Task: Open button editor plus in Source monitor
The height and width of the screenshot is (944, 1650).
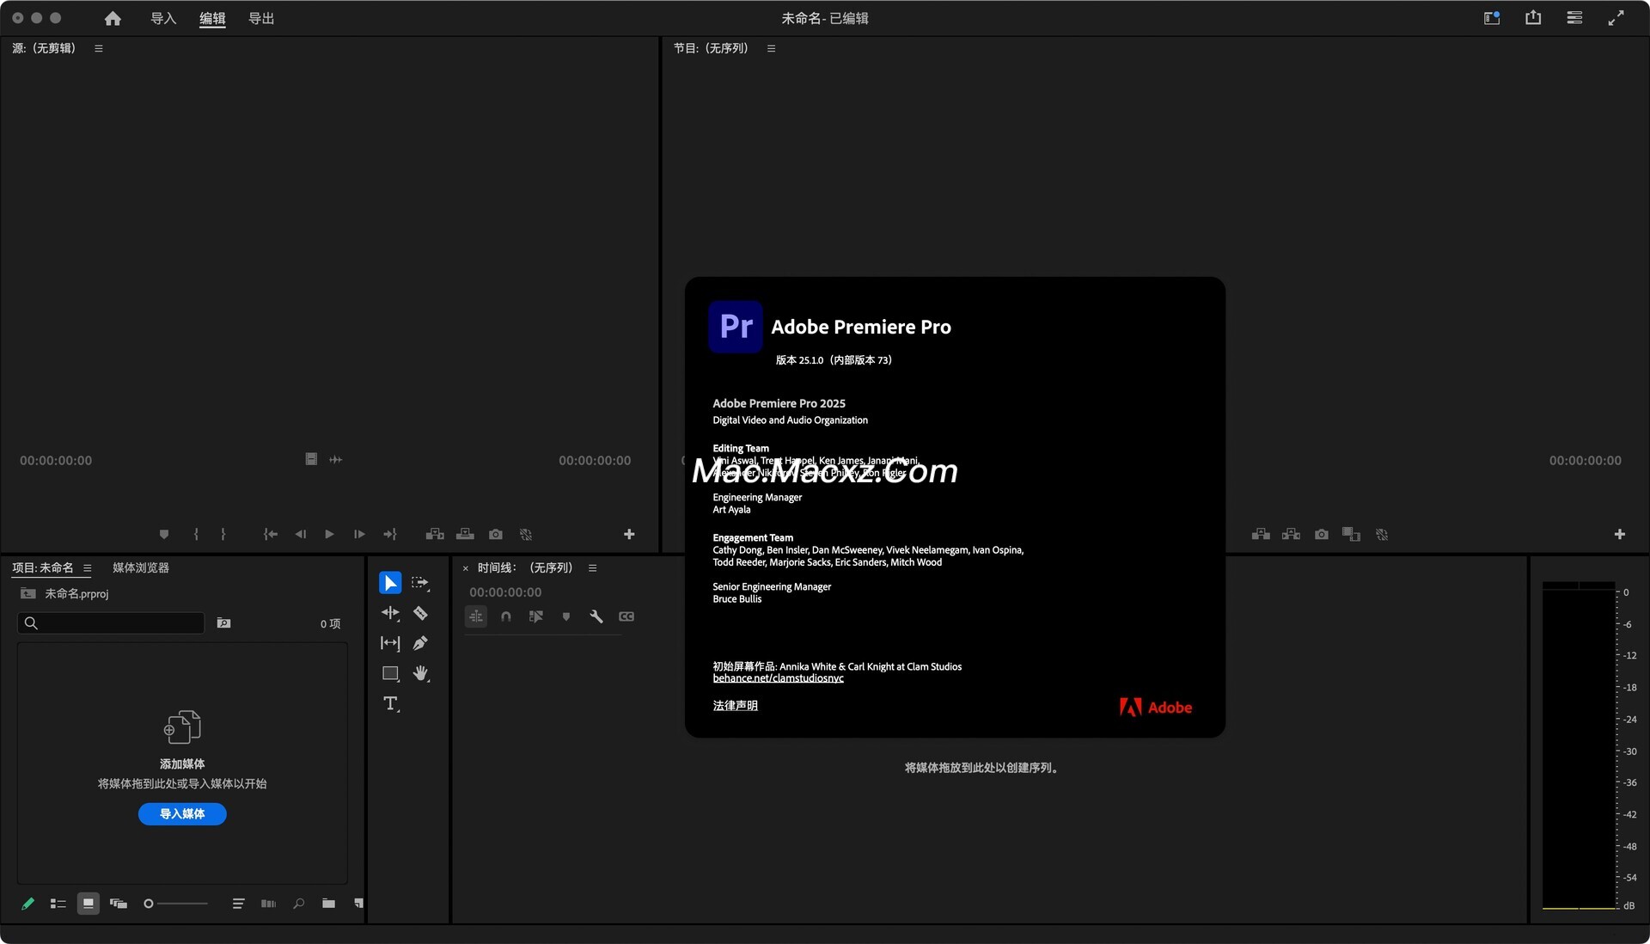Action: tap(629, 535)
